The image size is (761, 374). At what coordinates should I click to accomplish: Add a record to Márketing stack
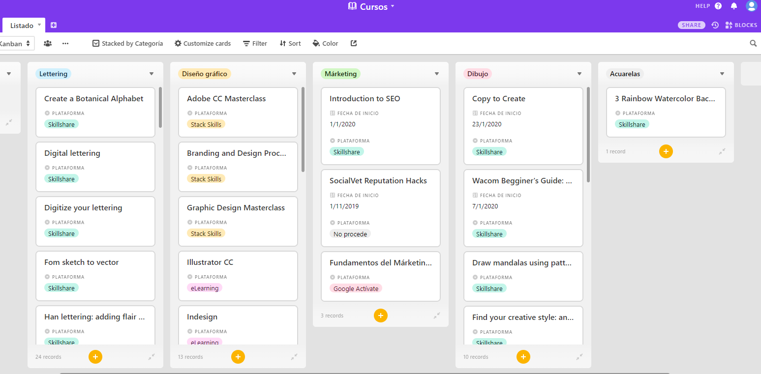pos(381,316)
